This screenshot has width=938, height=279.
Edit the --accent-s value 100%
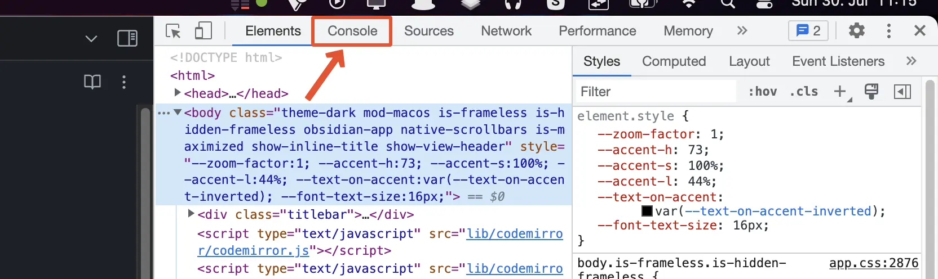tap(703, 165)
